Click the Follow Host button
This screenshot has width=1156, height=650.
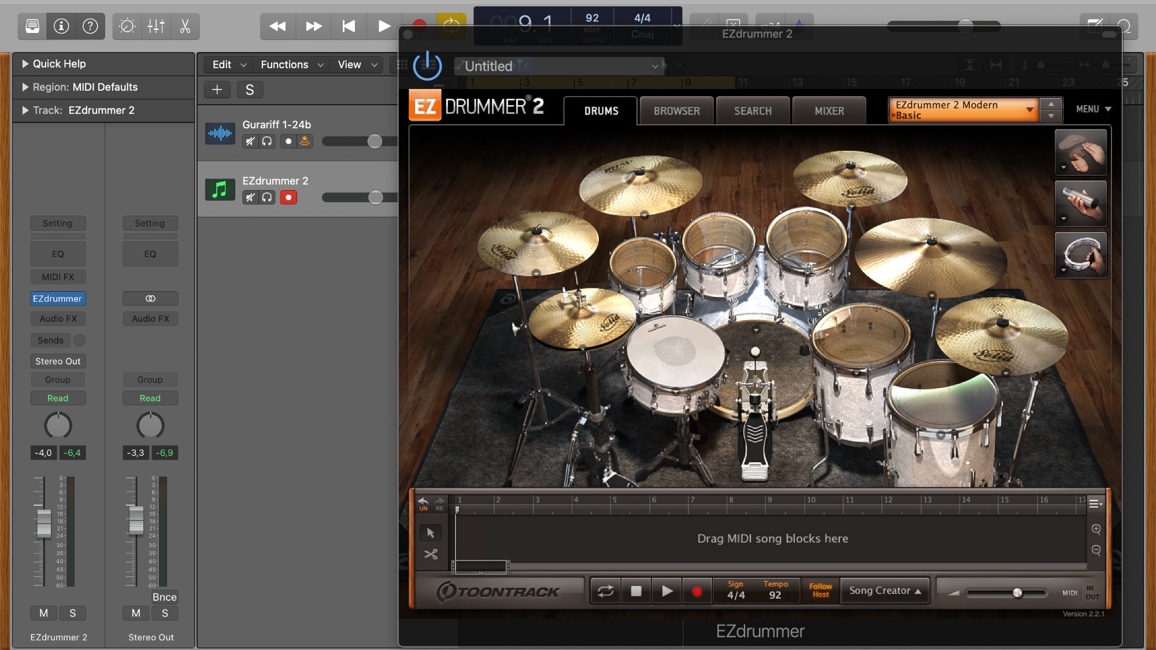point(820,590)
